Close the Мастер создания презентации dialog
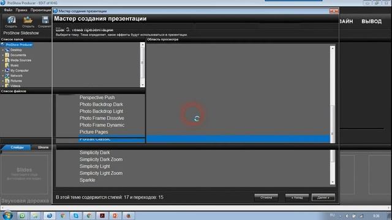The width and height of the screenshot is (392, 220). click(334, 11)
